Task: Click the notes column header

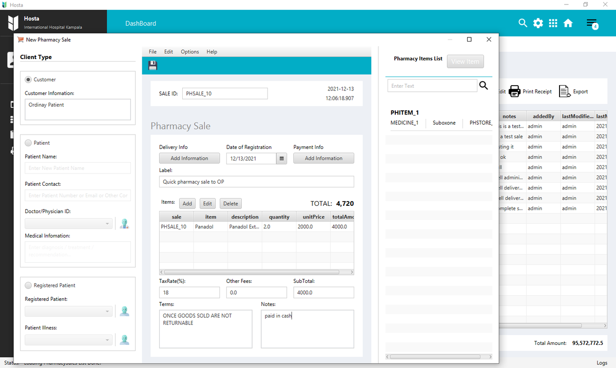Action: coord(509,117)
